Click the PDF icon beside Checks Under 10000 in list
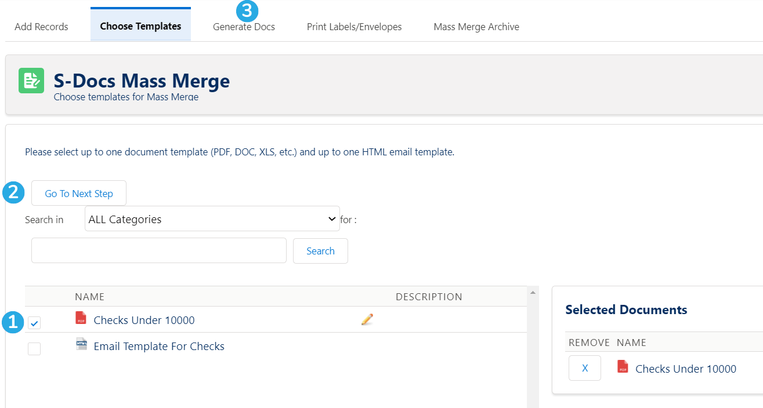The width and height of the screenshot is (763, 408). pos(81,318)
